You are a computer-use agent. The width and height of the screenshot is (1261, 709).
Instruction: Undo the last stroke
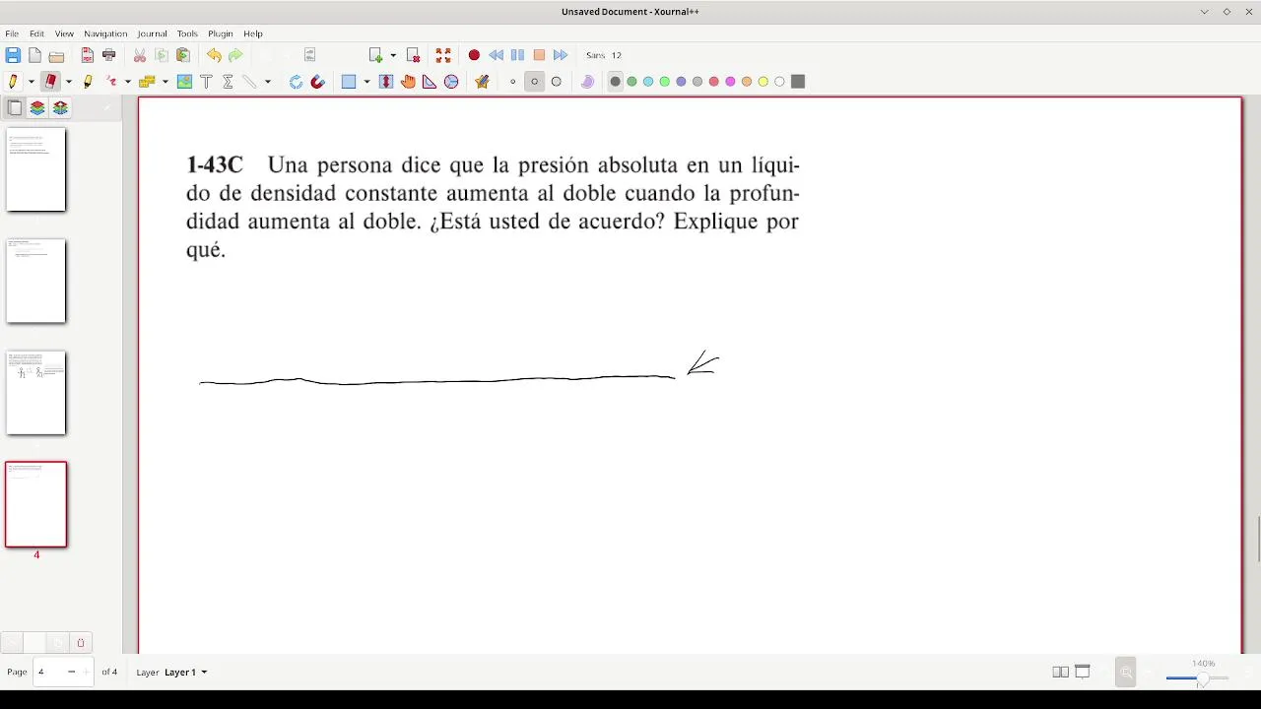point(214,55)
